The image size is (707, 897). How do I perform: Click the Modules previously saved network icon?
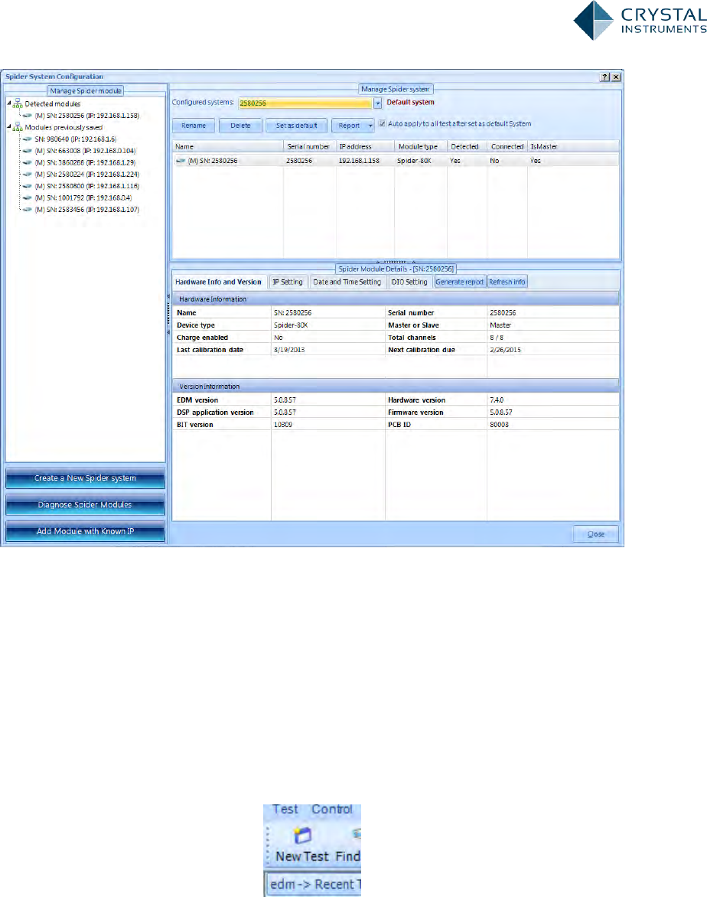point(18,127)
